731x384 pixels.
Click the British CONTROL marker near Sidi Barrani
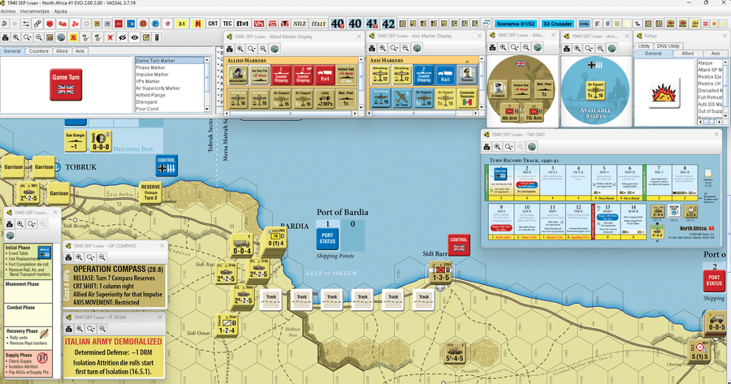tap(459, 245)
